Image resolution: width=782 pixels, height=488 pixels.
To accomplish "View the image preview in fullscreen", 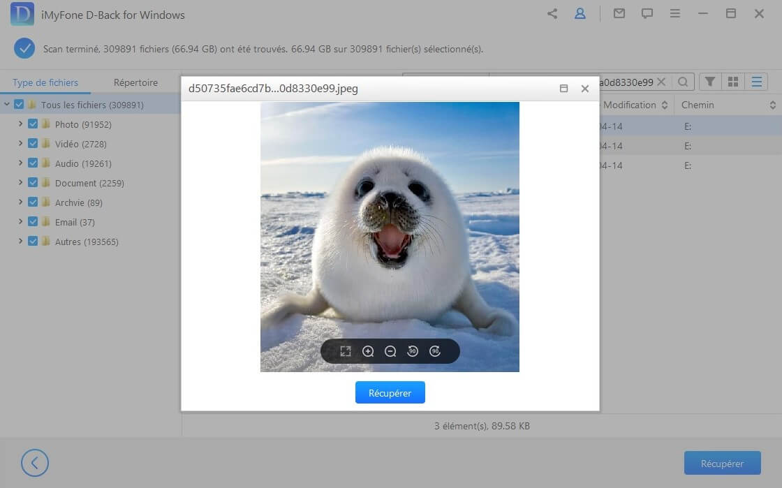I will (x=346, y=351).
